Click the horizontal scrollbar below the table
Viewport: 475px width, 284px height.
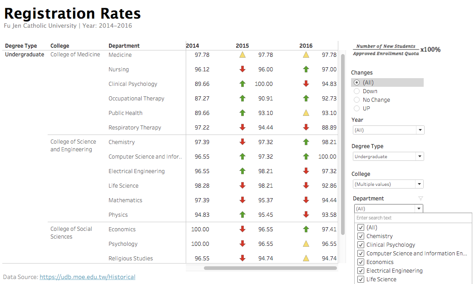click(x=270, y=268)
